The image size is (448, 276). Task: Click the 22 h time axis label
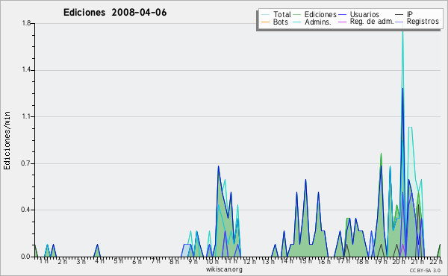tap(436, 261)
